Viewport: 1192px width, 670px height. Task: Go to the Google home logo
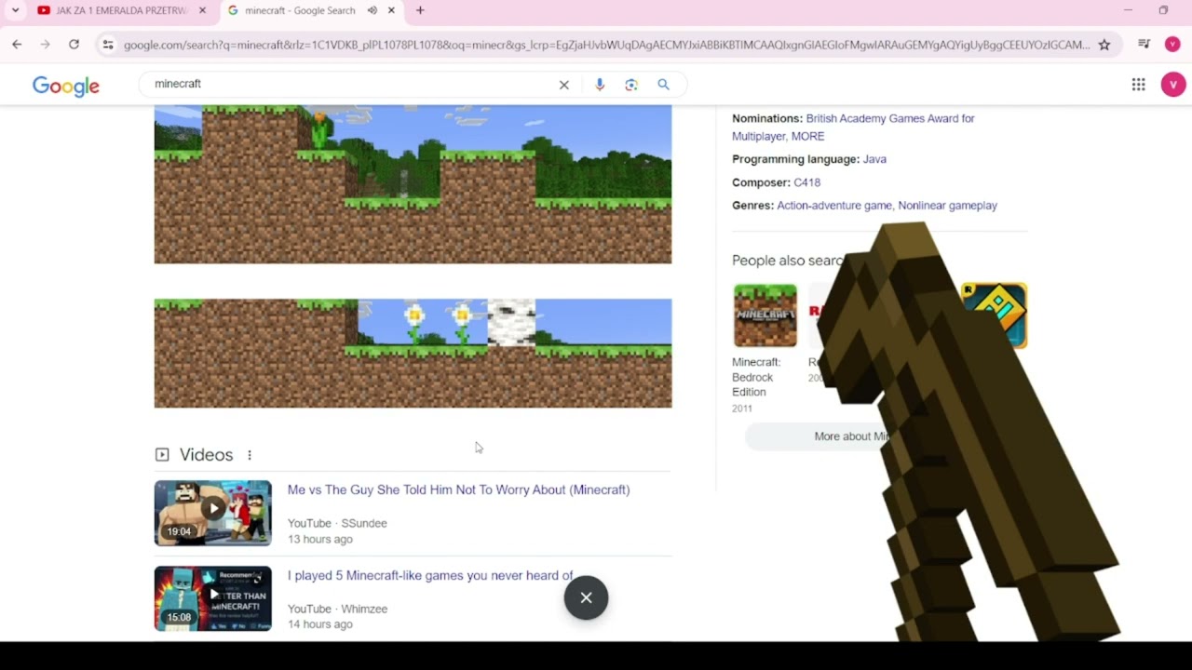coord(66,86)
